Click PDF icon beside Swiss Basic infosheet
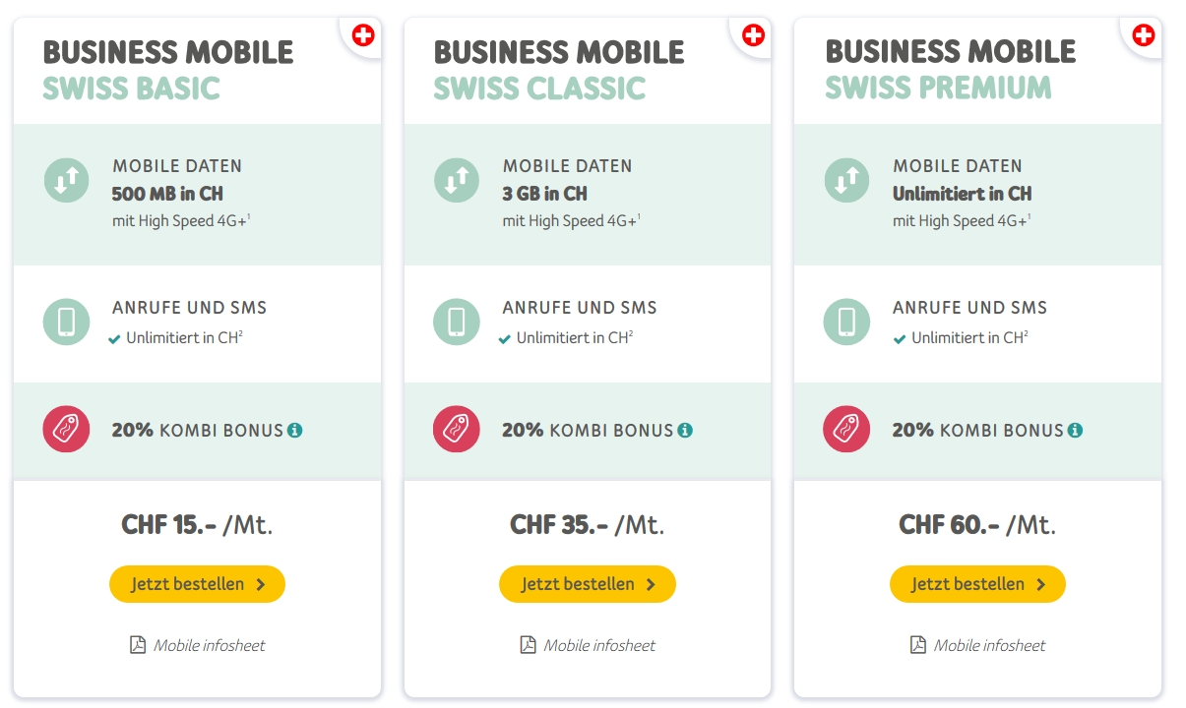1186x708 pixels. 138,645
